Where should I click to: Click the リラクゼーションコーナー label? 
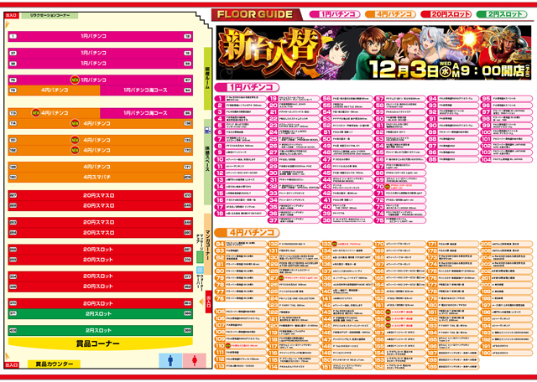click(x=50, y=16)
